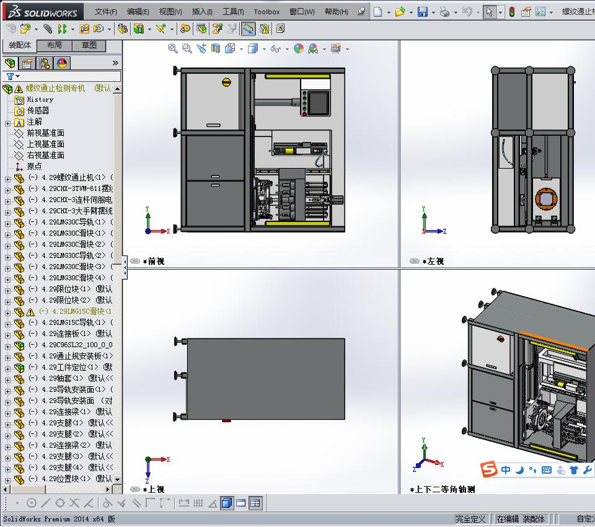Open the Edit Appearance color ball icon
This screenshot has width=595, height=527.
[299, 48]
